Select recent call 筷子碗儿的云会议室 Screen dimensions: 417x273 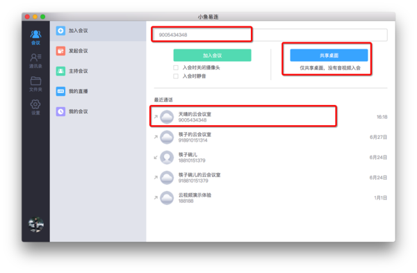click(x=270, y=178)
